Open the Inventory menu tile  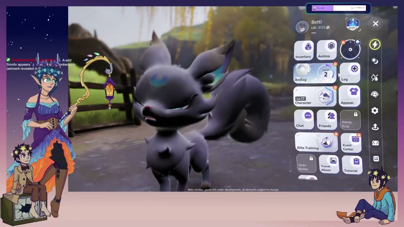tap(304, 50)
